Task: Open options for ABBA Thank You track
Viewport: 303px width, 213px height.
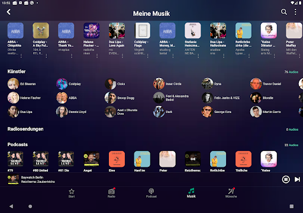Action: 72,56
